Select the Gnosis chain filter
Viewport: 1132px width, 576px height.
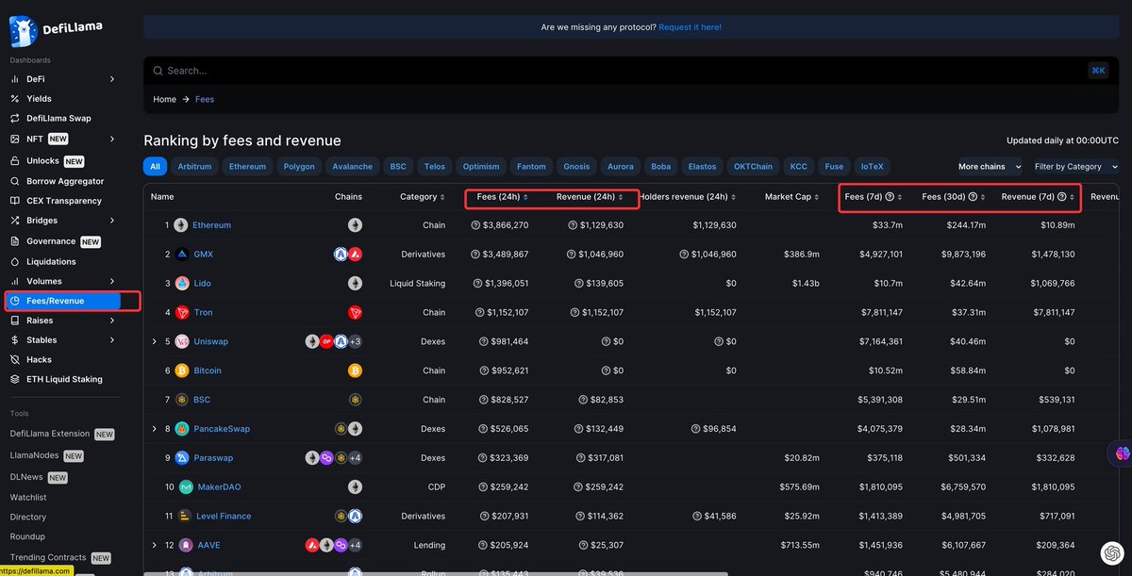[576, 167]
